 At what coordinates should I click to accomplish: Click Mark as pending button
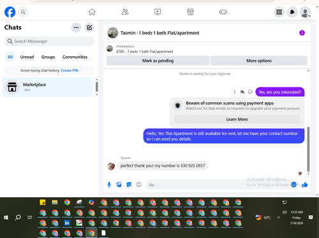[x=158, y=61]
